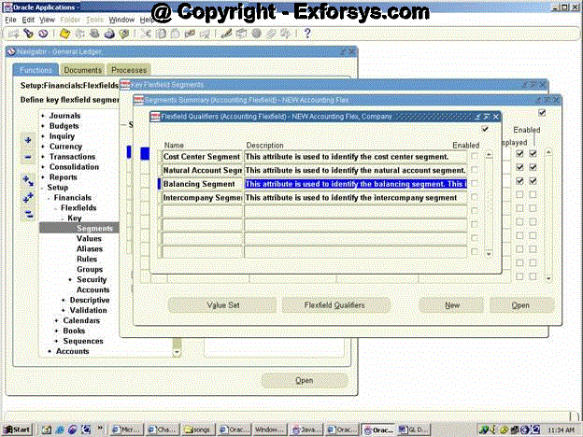
Task: Click the Value Set button
Action: 222,305
